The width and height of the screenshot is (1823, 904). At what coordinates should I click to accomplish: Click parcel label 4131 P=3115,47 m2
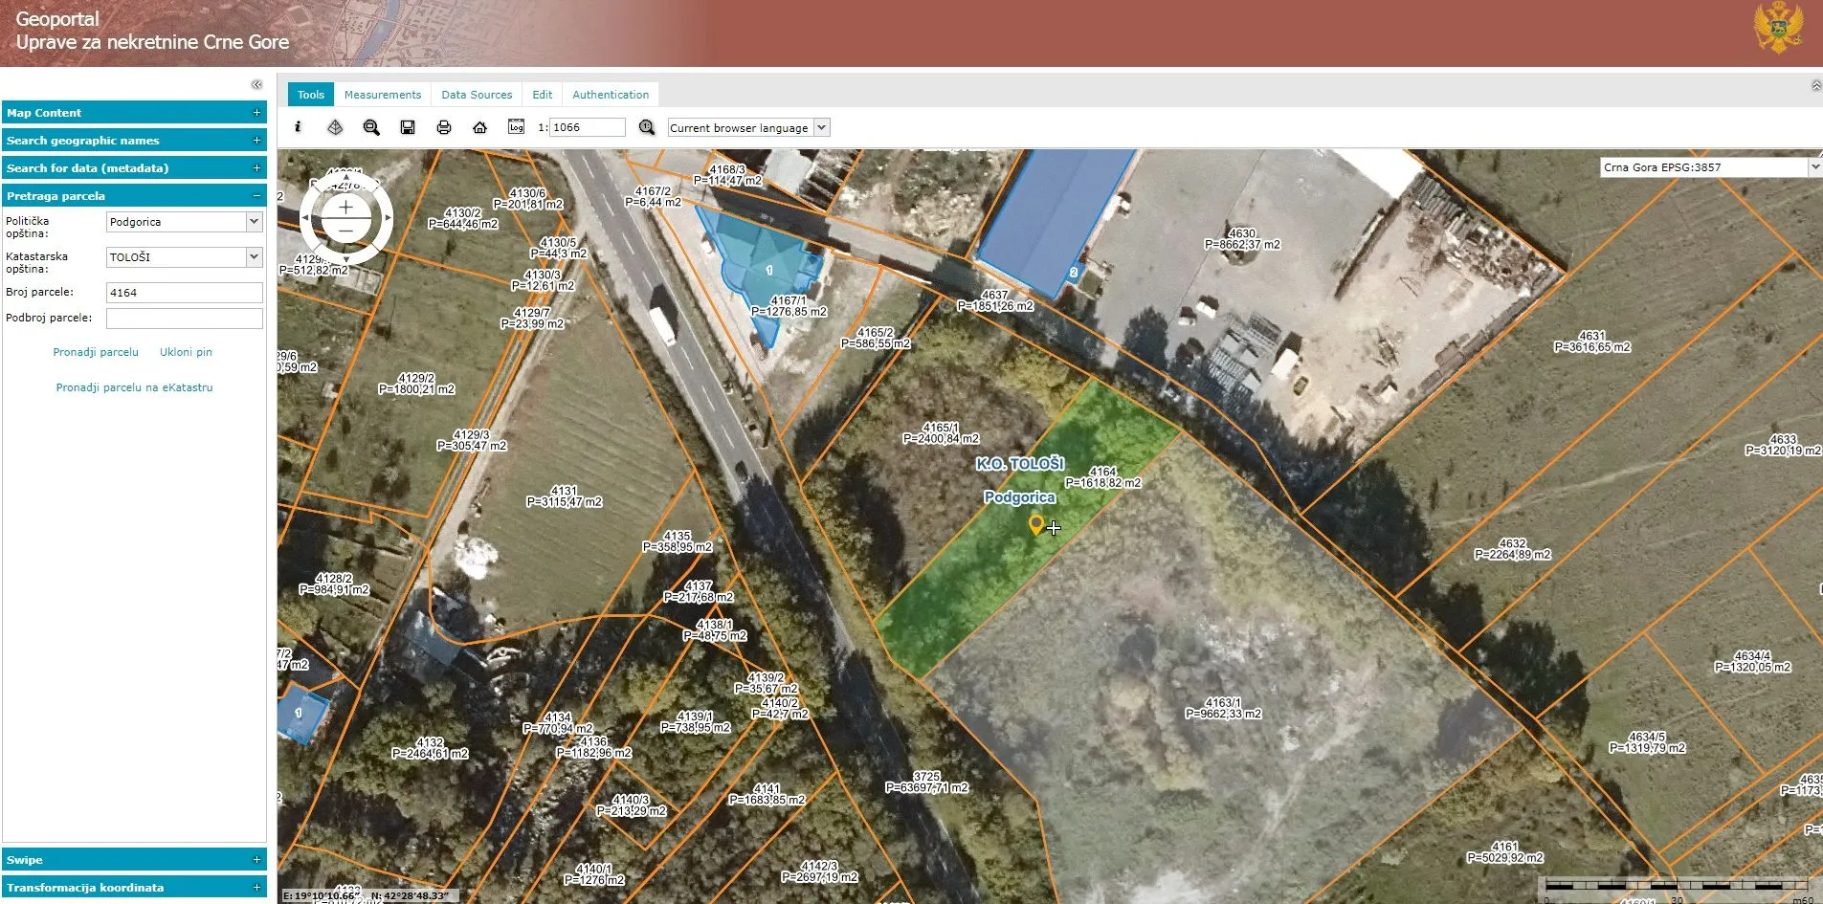point(564,496)
